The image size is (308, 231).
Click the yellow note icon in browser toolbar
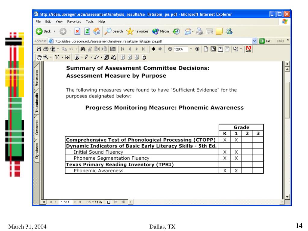pos(219,31)
